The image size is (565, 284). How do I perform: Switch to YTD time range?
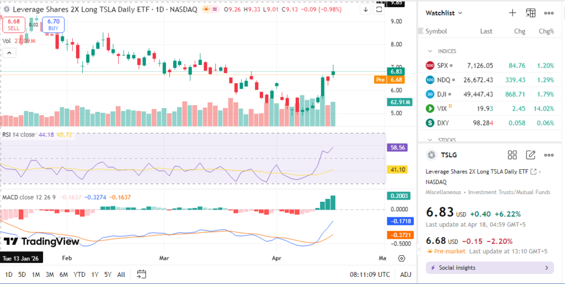tap(79, 274)
